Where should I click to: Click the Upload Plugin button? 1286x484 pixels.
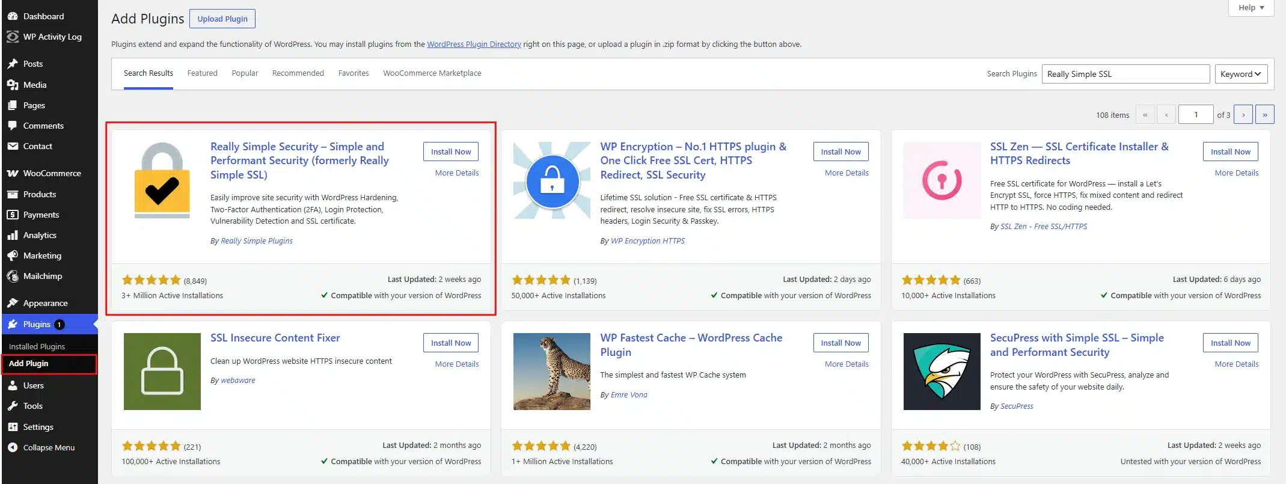(222, 19)
